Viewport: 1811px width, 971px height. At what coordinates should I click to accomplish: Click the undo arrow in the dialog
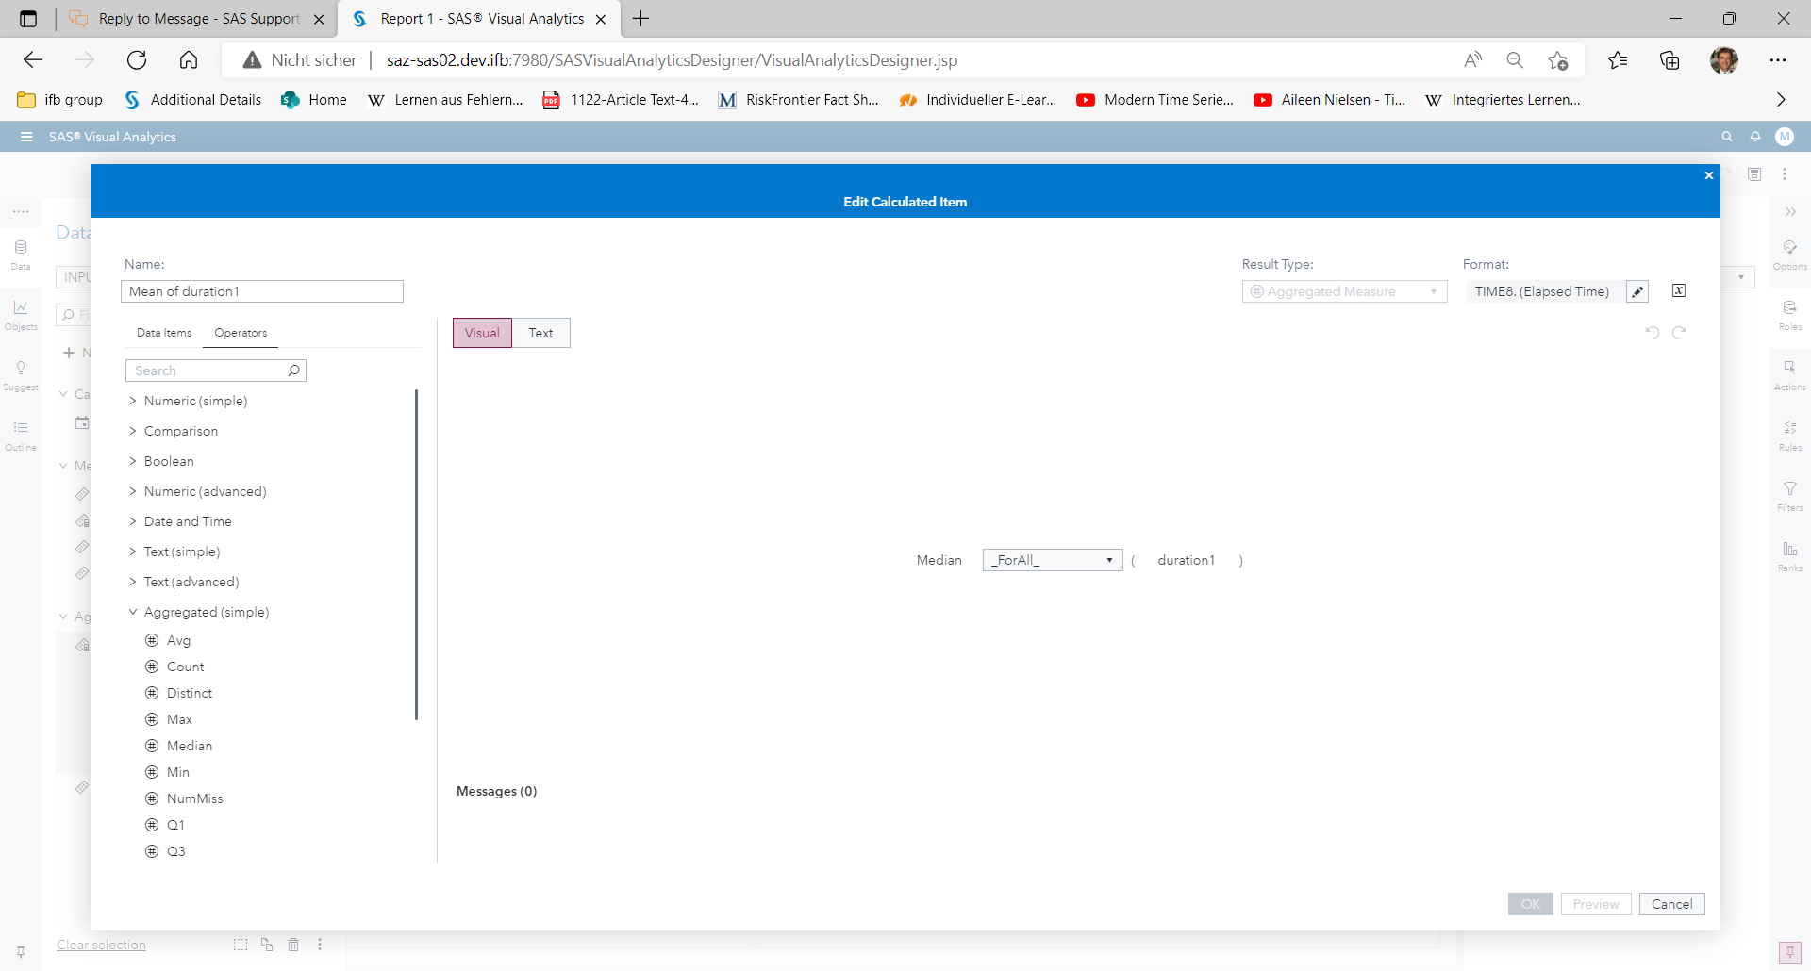(1652, 332)
